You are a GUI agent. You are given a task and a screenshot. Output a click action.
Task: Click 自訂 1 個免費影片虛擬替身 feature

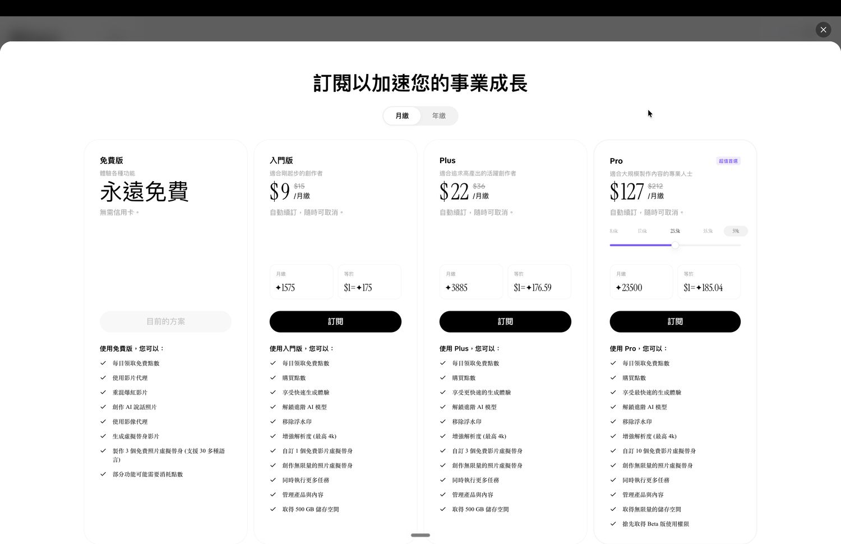(x=317, y=451)
